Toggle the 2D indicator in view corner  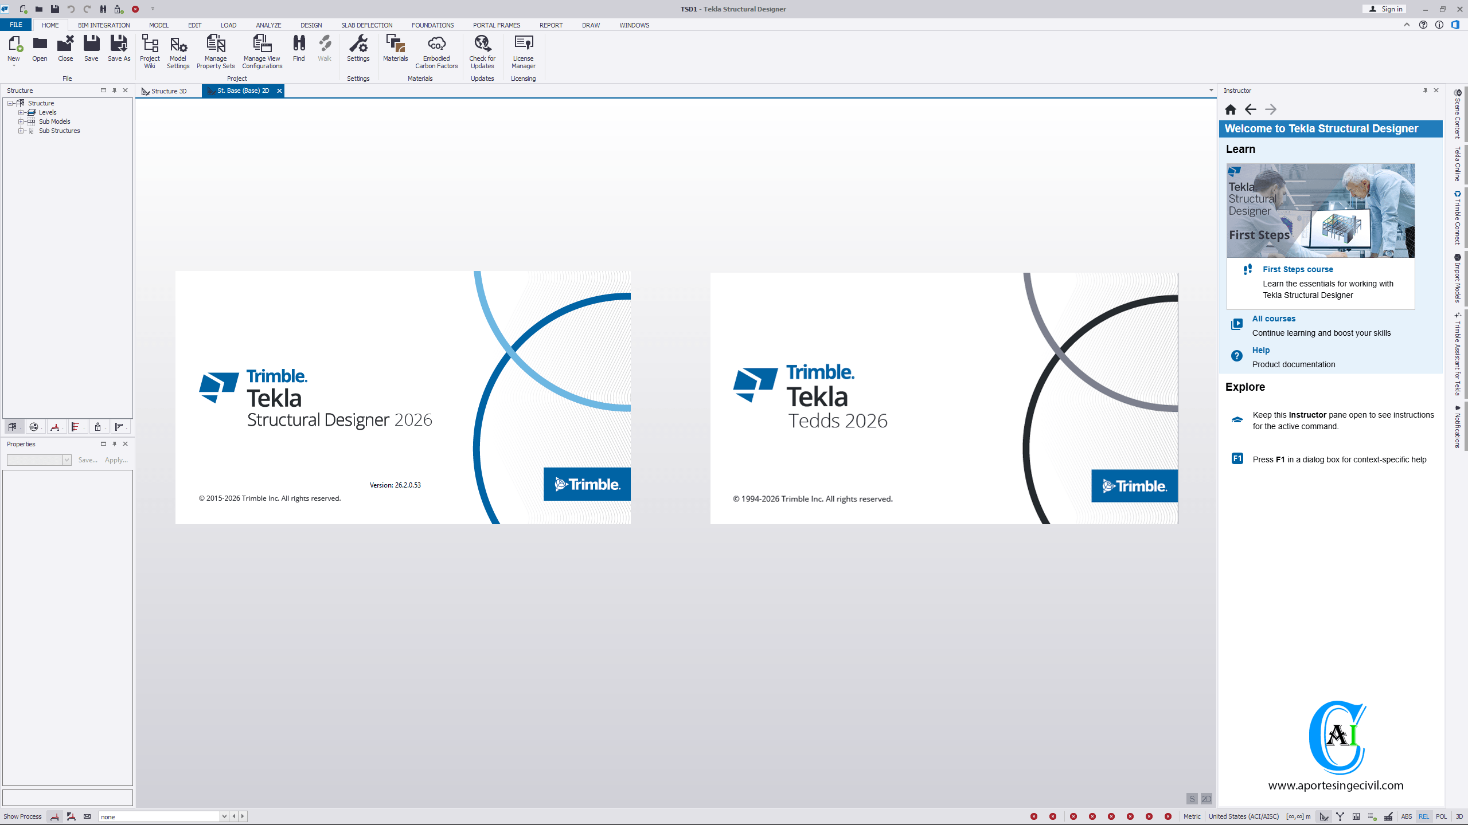point(1207,799)
